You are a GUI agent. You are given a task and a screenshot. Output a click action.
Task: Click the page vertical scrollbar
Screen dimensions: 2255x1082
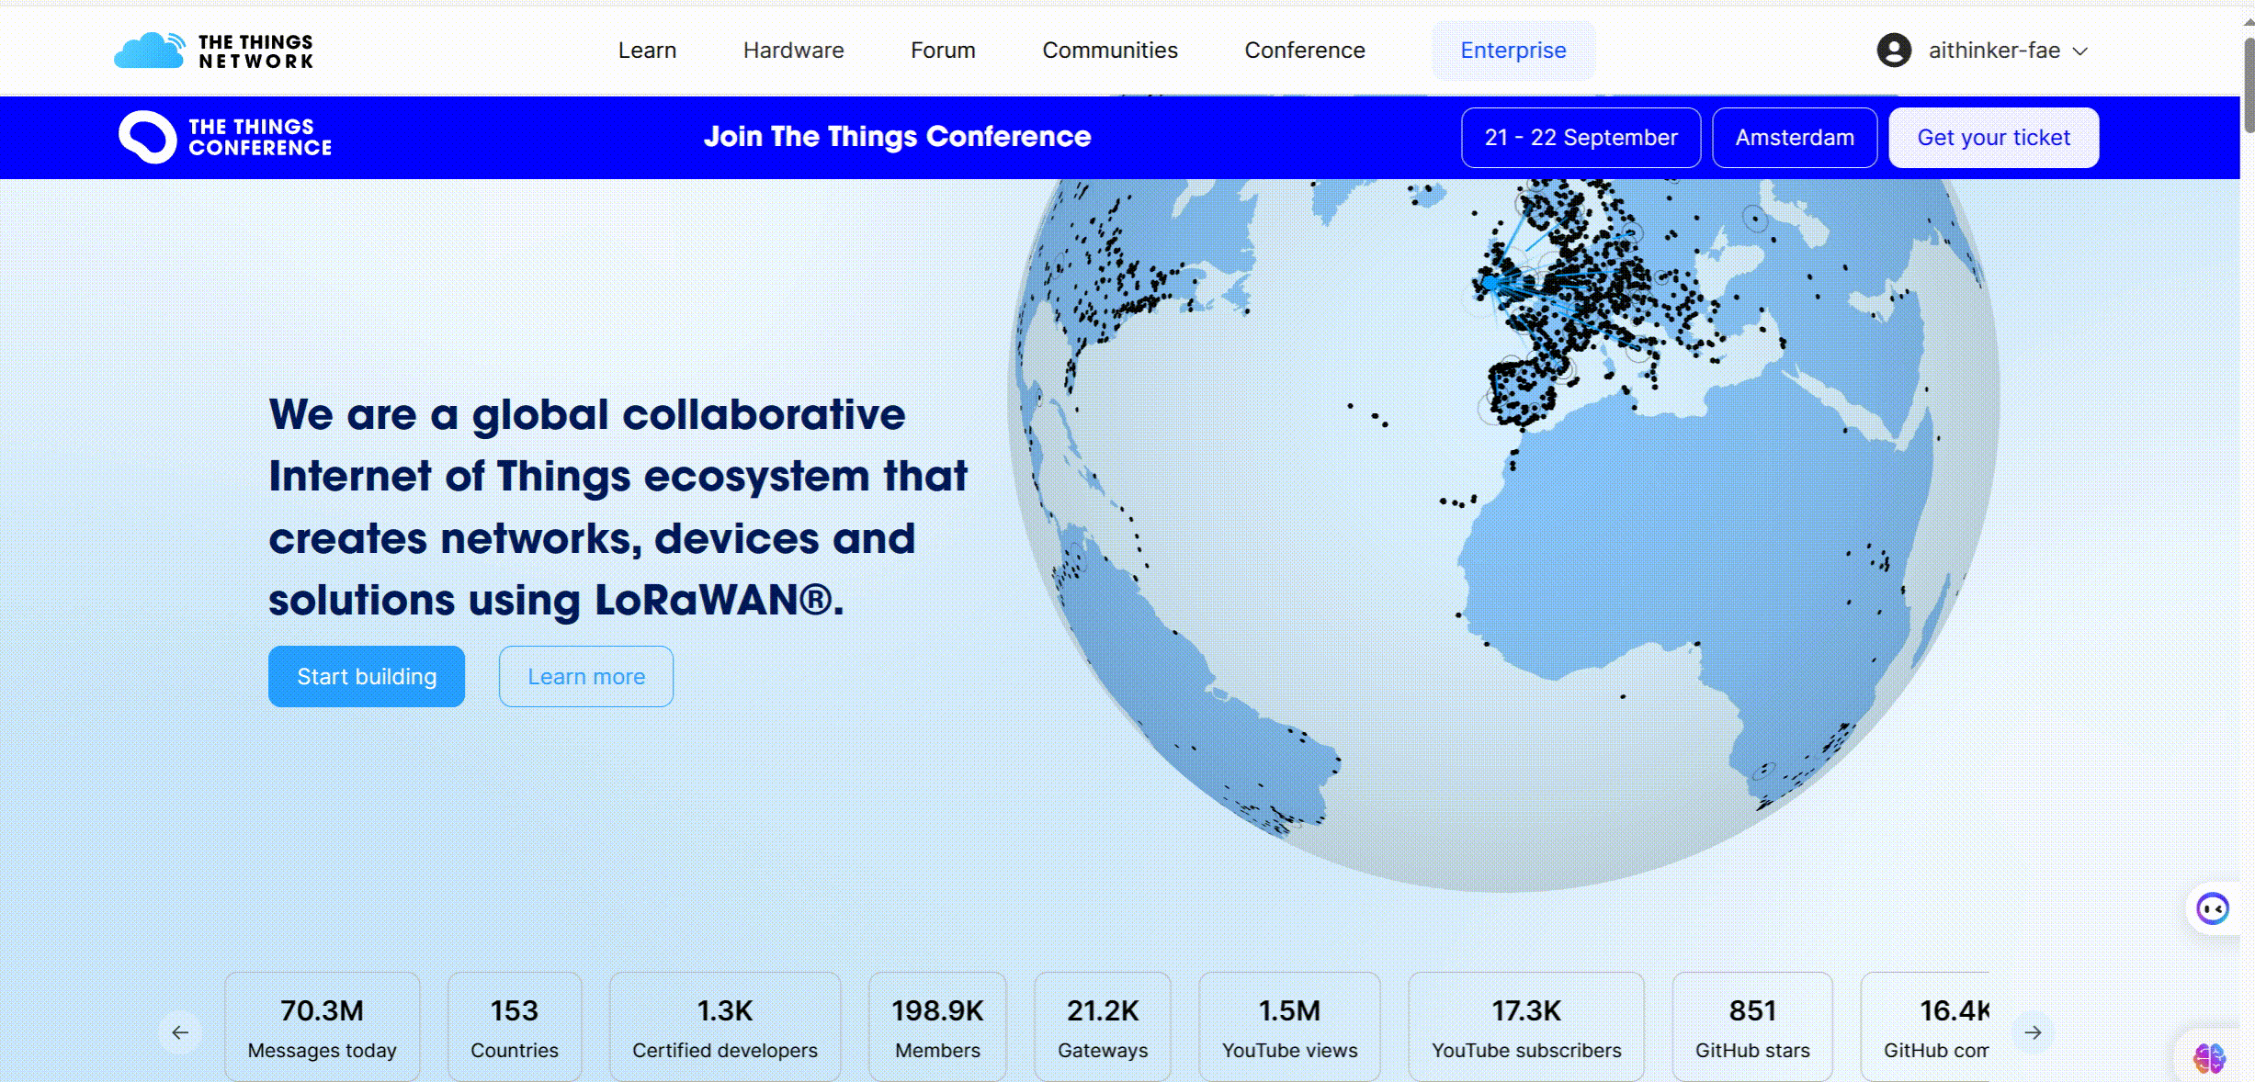[x=2248, y=83]
